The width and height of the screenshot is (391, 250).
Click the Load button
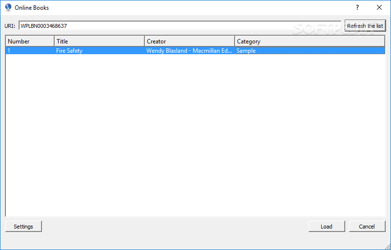[x=327, y=226]
